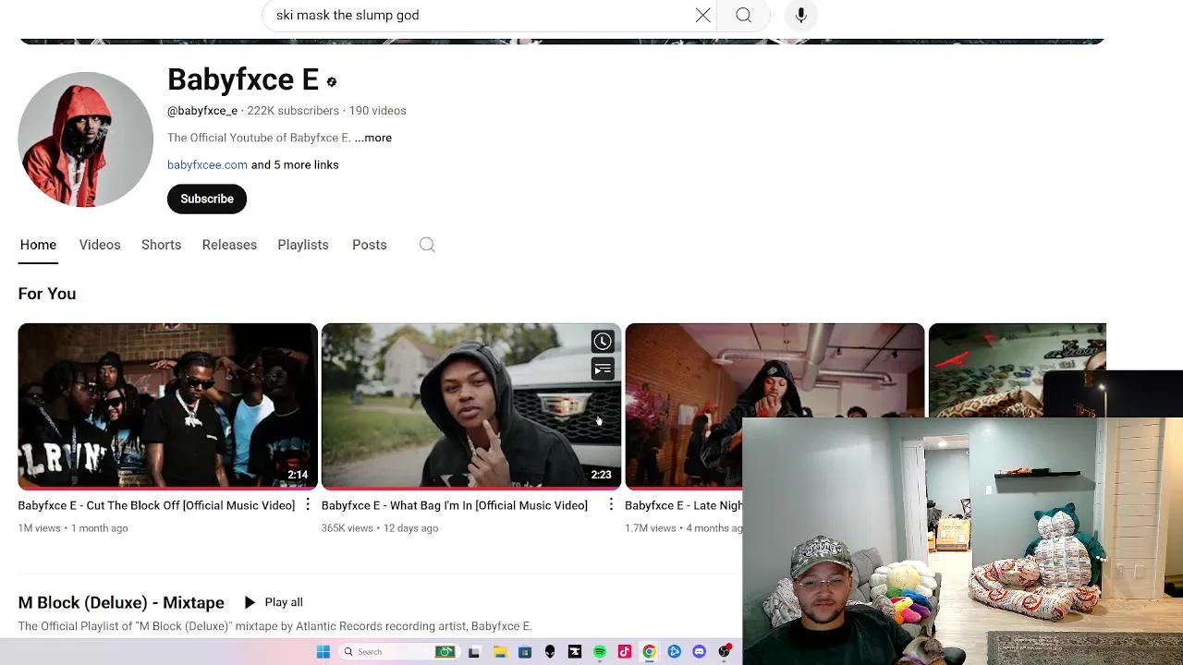This screenshot has width=1183, height=665.
Task: Switch to Chrome in the taskbar
Action: pos(650,652)
